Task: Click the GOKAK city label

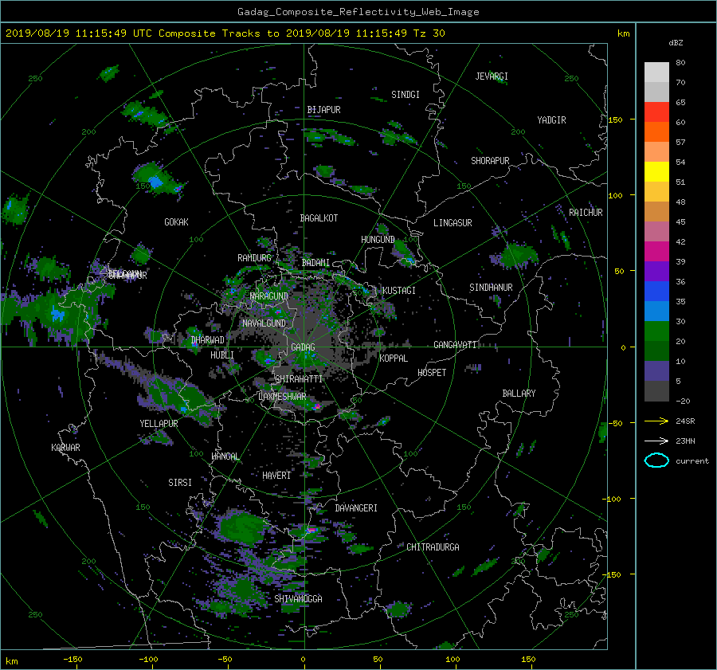Action: pos(176,222)
